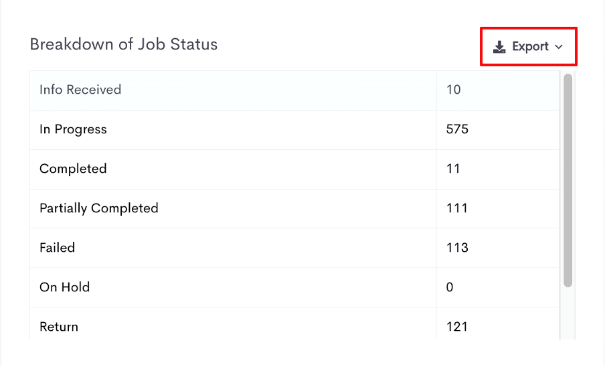Image resolution: width=605 pixels, height=367 pixels.
Task: Expand the Export dropdown chevron
Action: [x=558, y=47]
